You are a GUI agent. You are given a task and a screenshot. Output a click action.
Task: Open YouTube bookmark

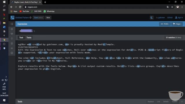pos(24,11)
